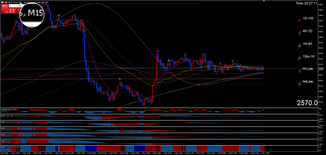Image resolution: width=326 pixels, height=155 pixels.
Task: Click the 1D-1W timeframe label
Action: (x=308, y=18)
